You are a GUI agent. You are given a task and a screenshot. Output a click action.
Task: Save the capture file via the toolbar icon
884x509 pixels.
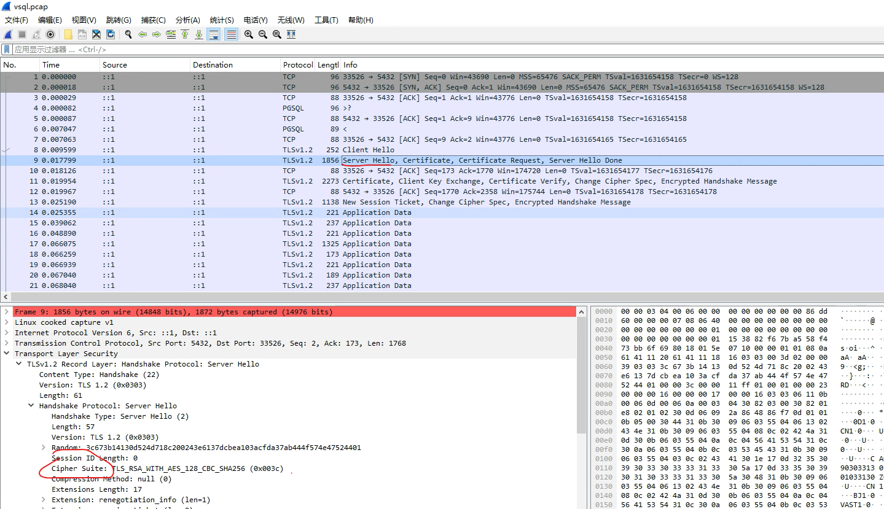point(82,34)
